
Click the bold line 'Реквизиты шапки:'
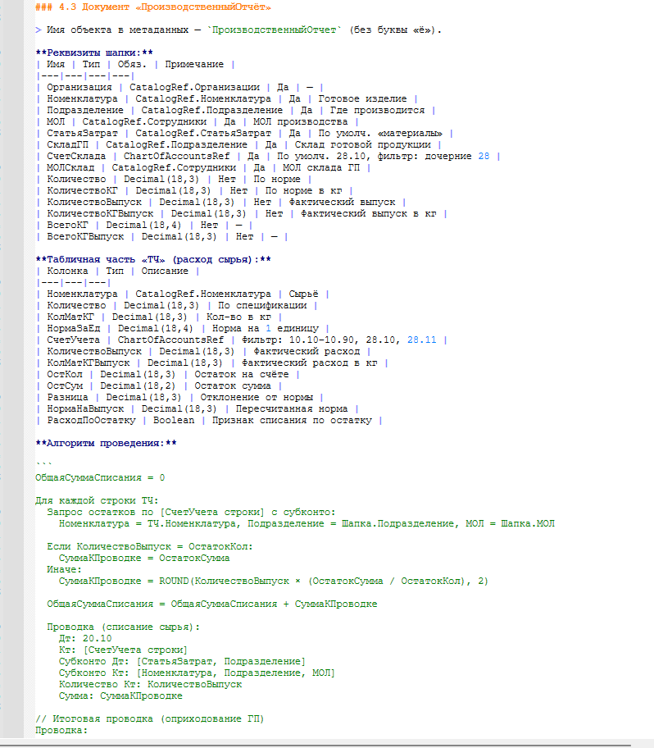(94, 53)
